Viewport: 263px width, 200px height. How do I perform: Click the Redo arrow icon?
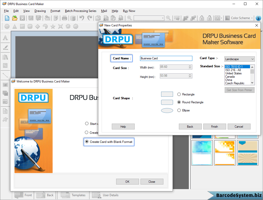(90, 18)
